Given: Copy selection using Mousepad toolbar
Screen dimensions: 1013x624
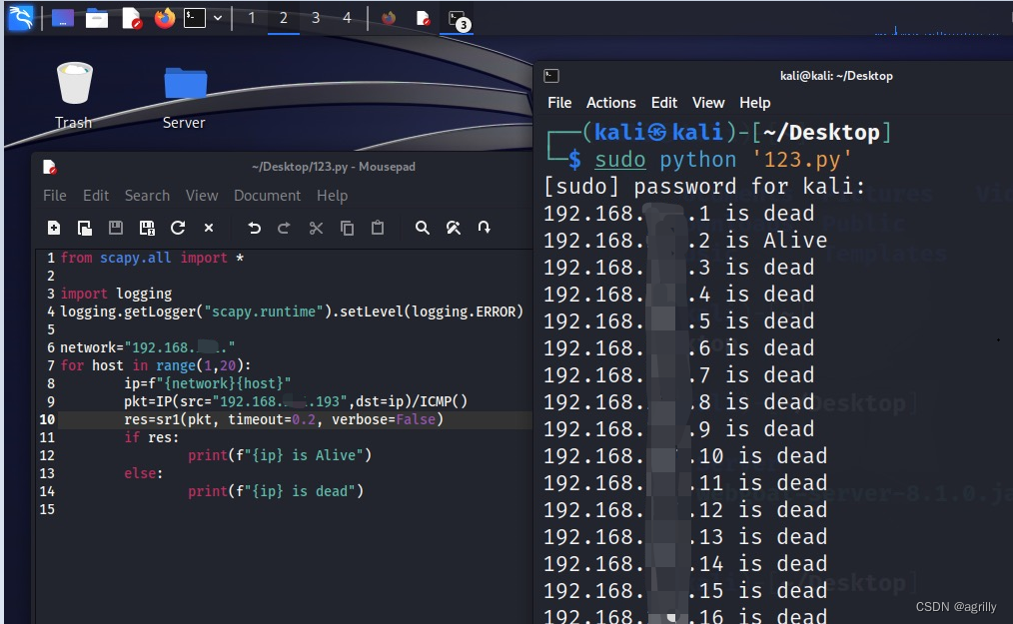Looking at the screenshot, I should coord(347,228).
